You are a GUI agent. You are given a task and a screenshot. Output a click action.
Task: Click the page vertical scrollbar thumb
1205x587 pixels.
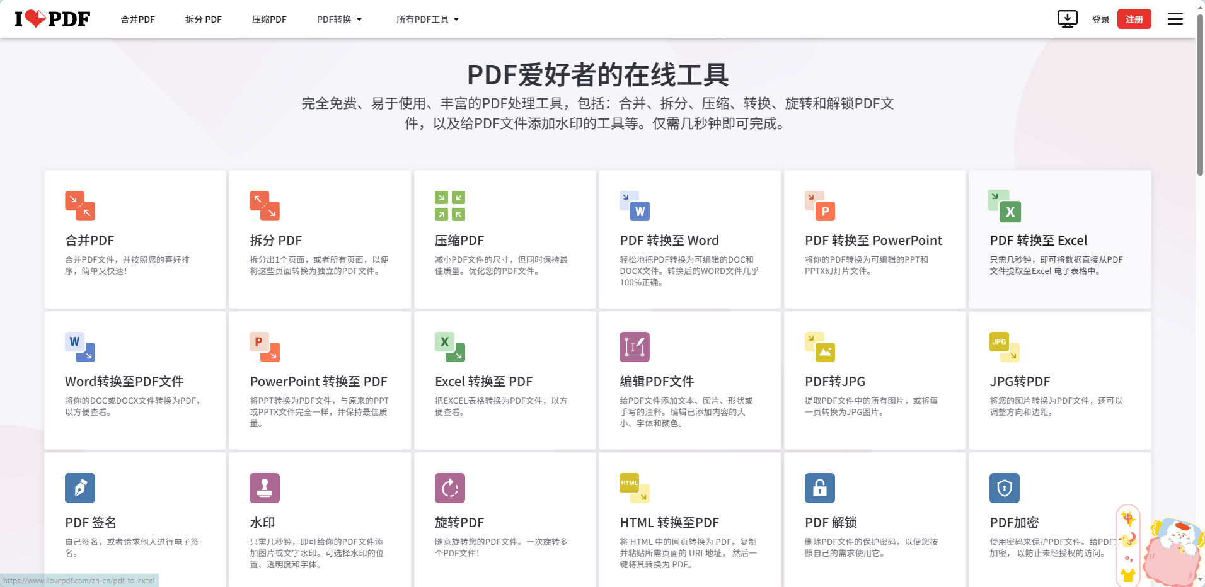[x=1200, y=94]
